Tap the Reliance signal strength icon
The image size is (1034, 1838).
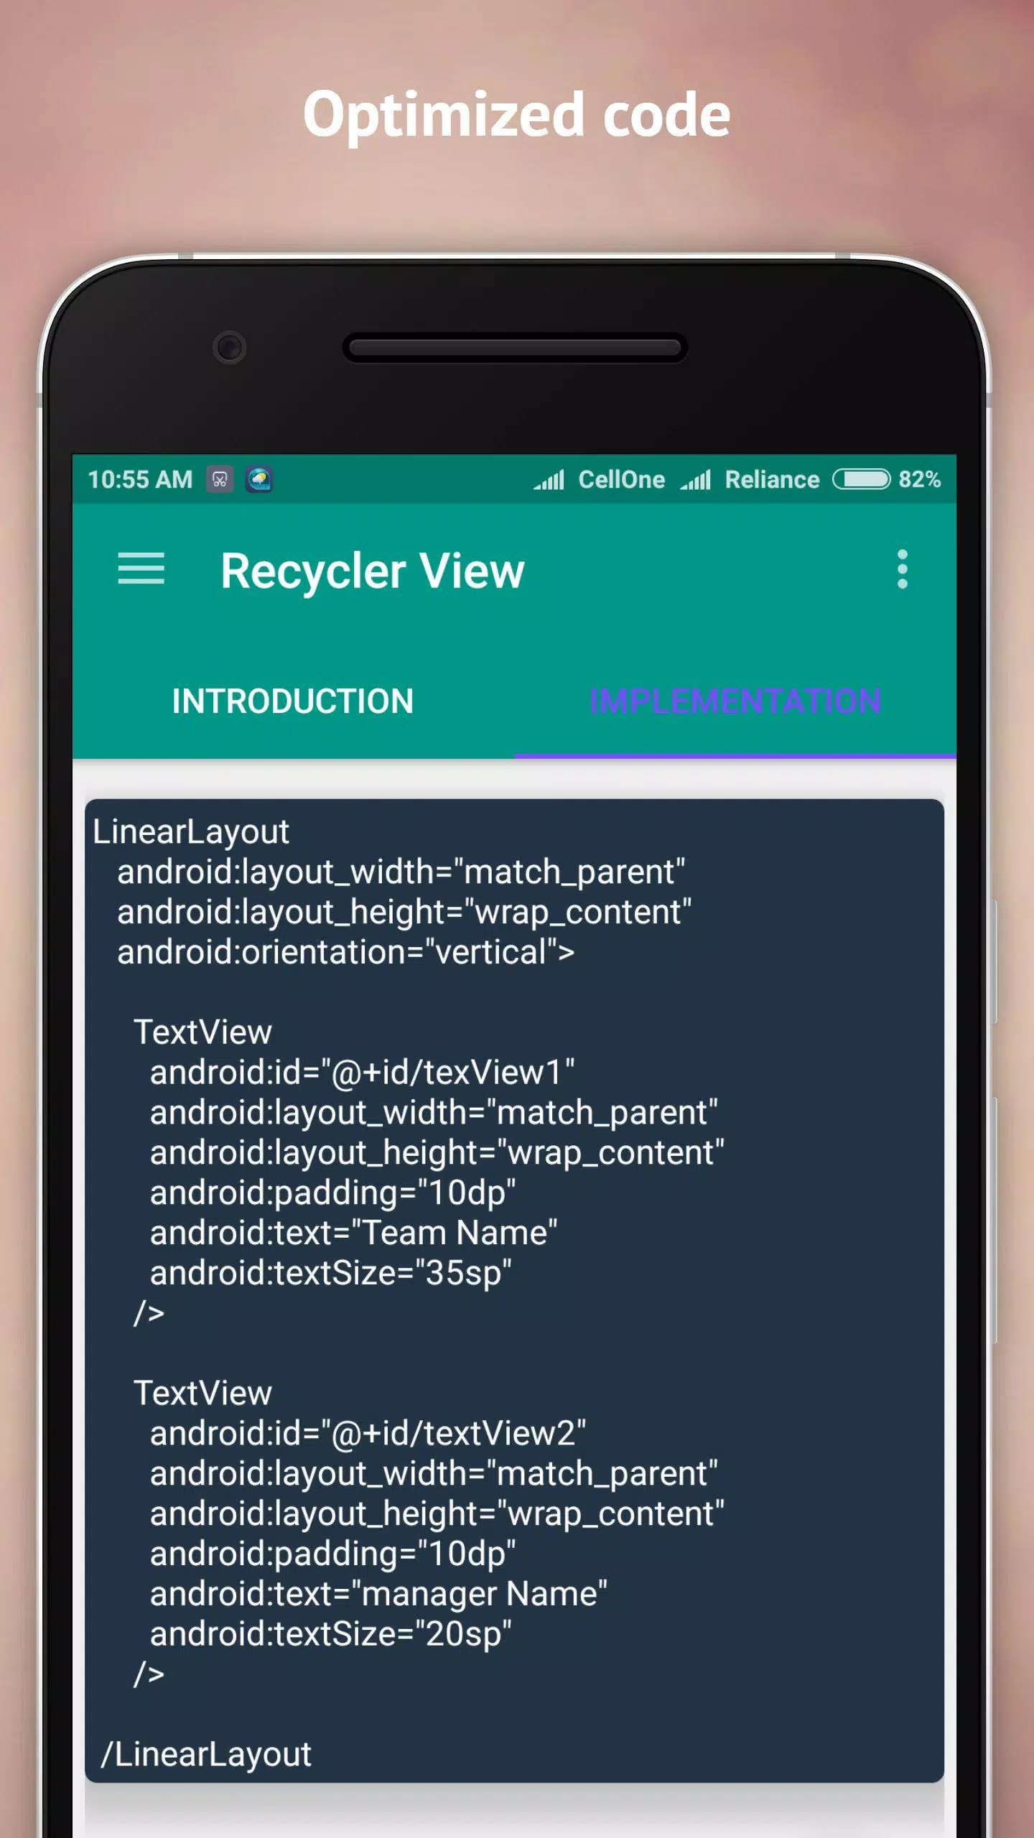click(x=696, y=480)
